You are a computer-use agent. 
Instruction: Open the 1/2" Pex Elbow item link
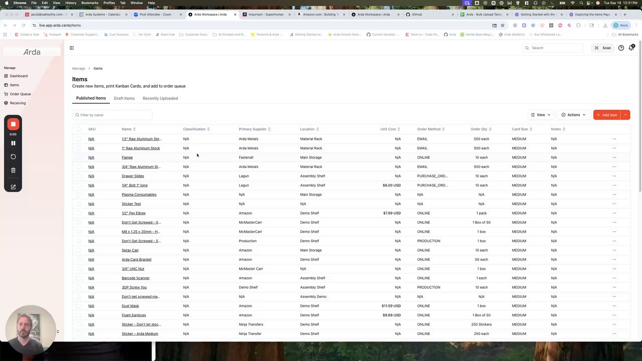point(133,213)
